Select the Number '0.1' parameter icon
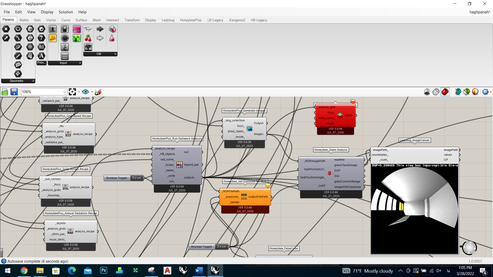493x277 pixels. click(41, 47)
